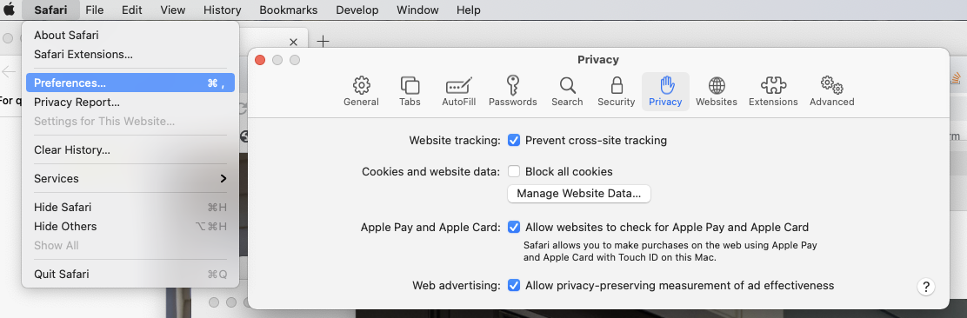
Task: Choose Preferences… from the Safari menu
Action: click(x=130, y=83)
